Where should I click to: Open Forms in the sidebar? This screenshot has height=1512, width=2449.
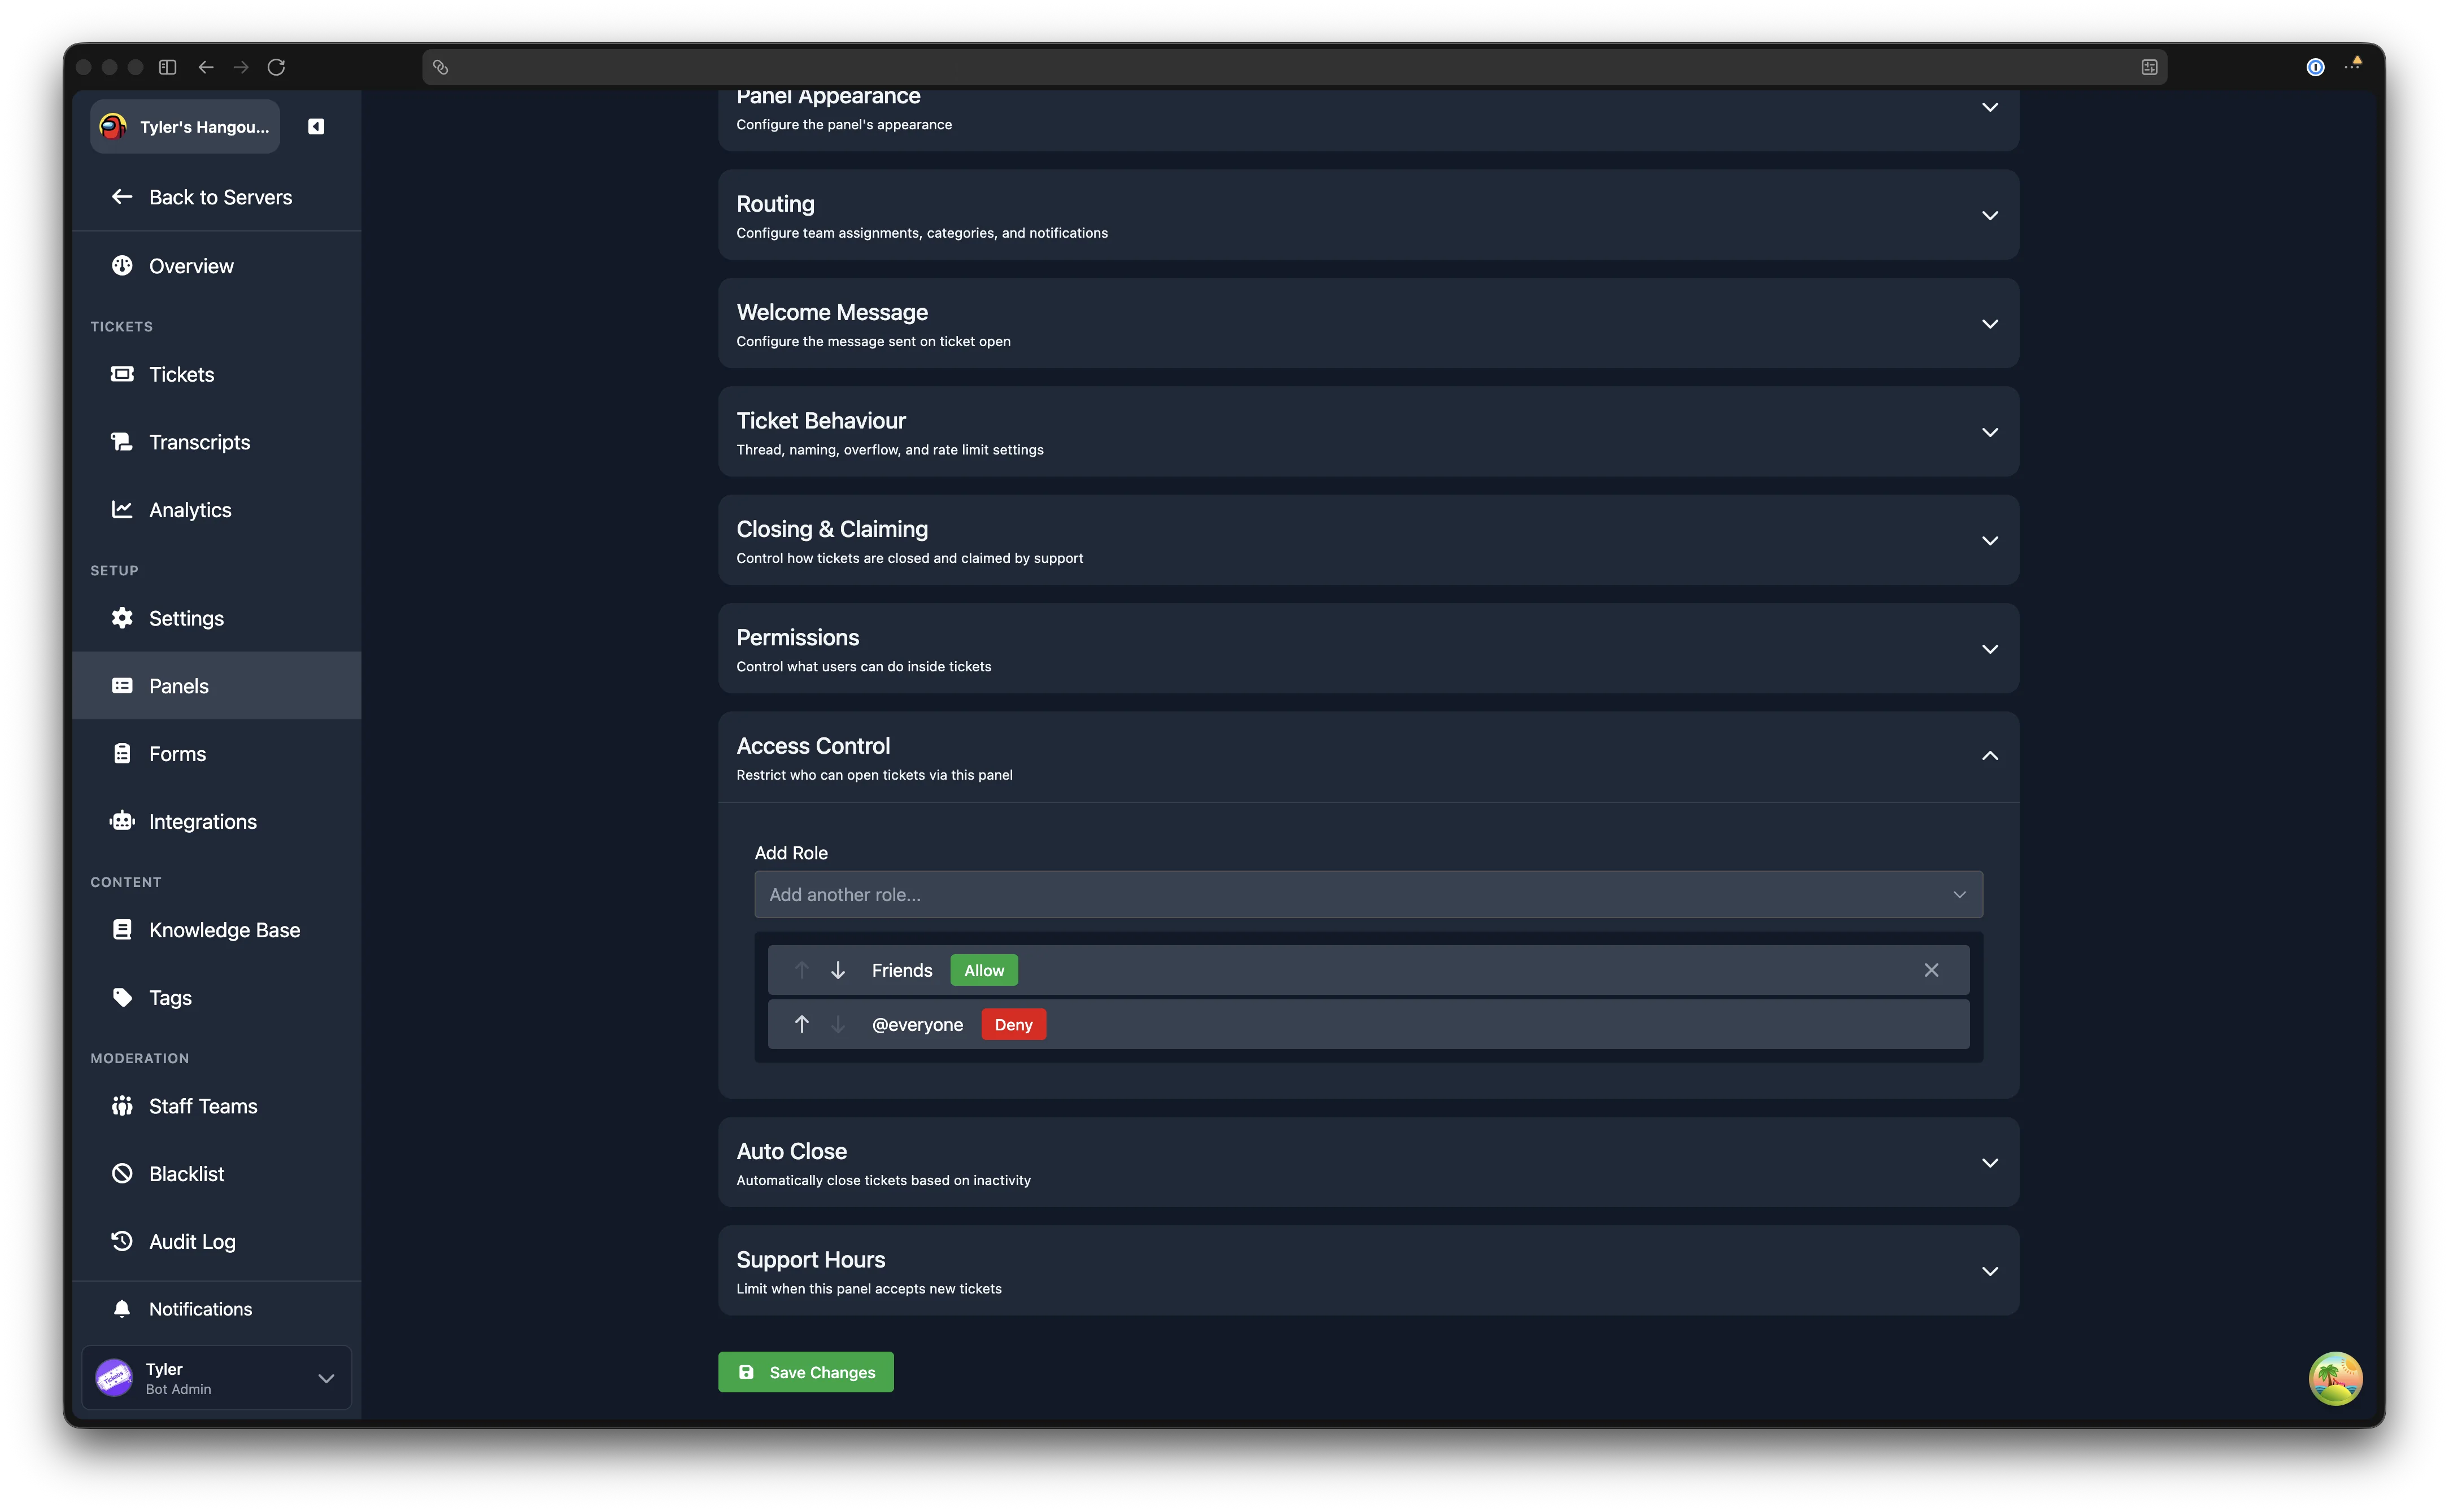[x=217, y=753]
